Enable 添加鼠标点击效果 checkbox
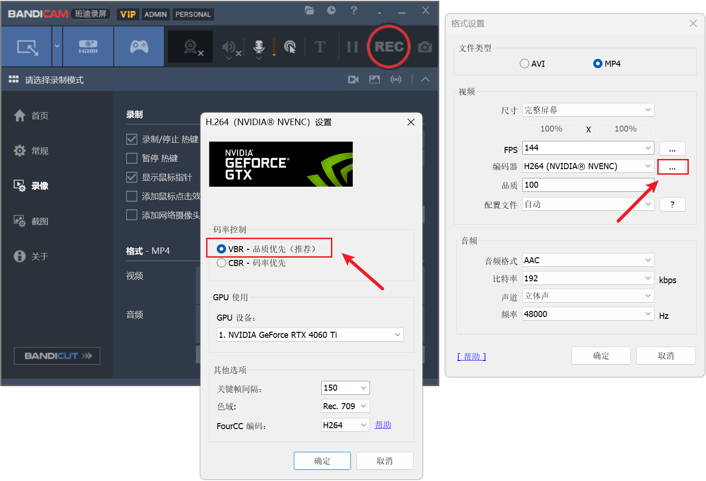The width and height of the screenshot is (706, 481). [x=132, y=196]
